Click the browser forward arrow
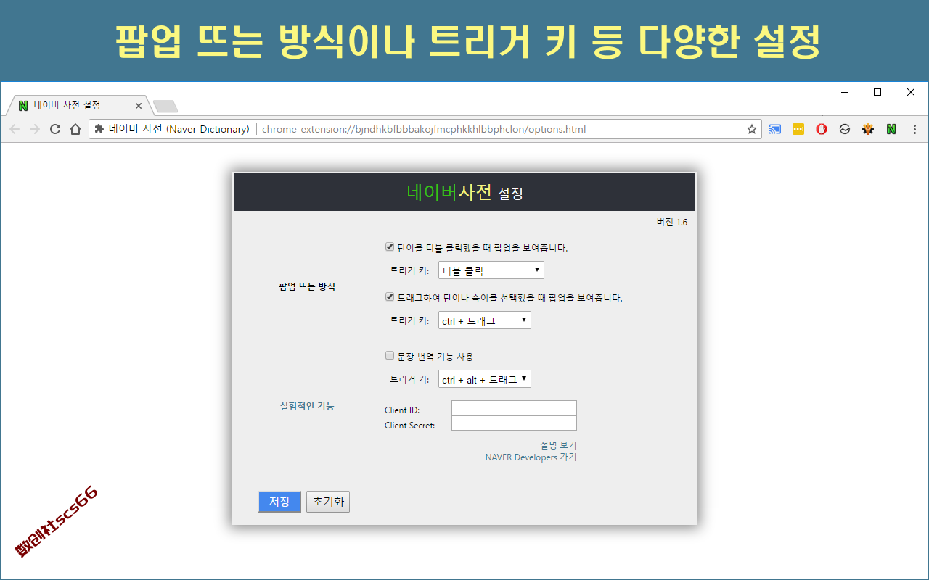This screenshot has width=929, height=580. 34,129
